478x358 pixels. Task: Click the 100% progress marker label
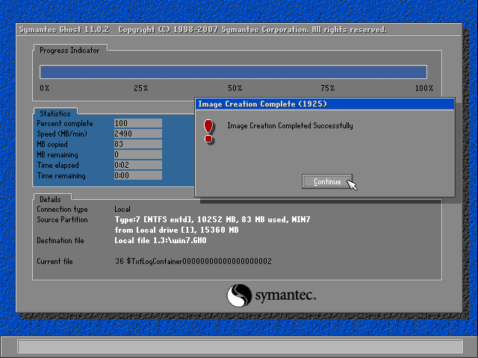point(424,88)
